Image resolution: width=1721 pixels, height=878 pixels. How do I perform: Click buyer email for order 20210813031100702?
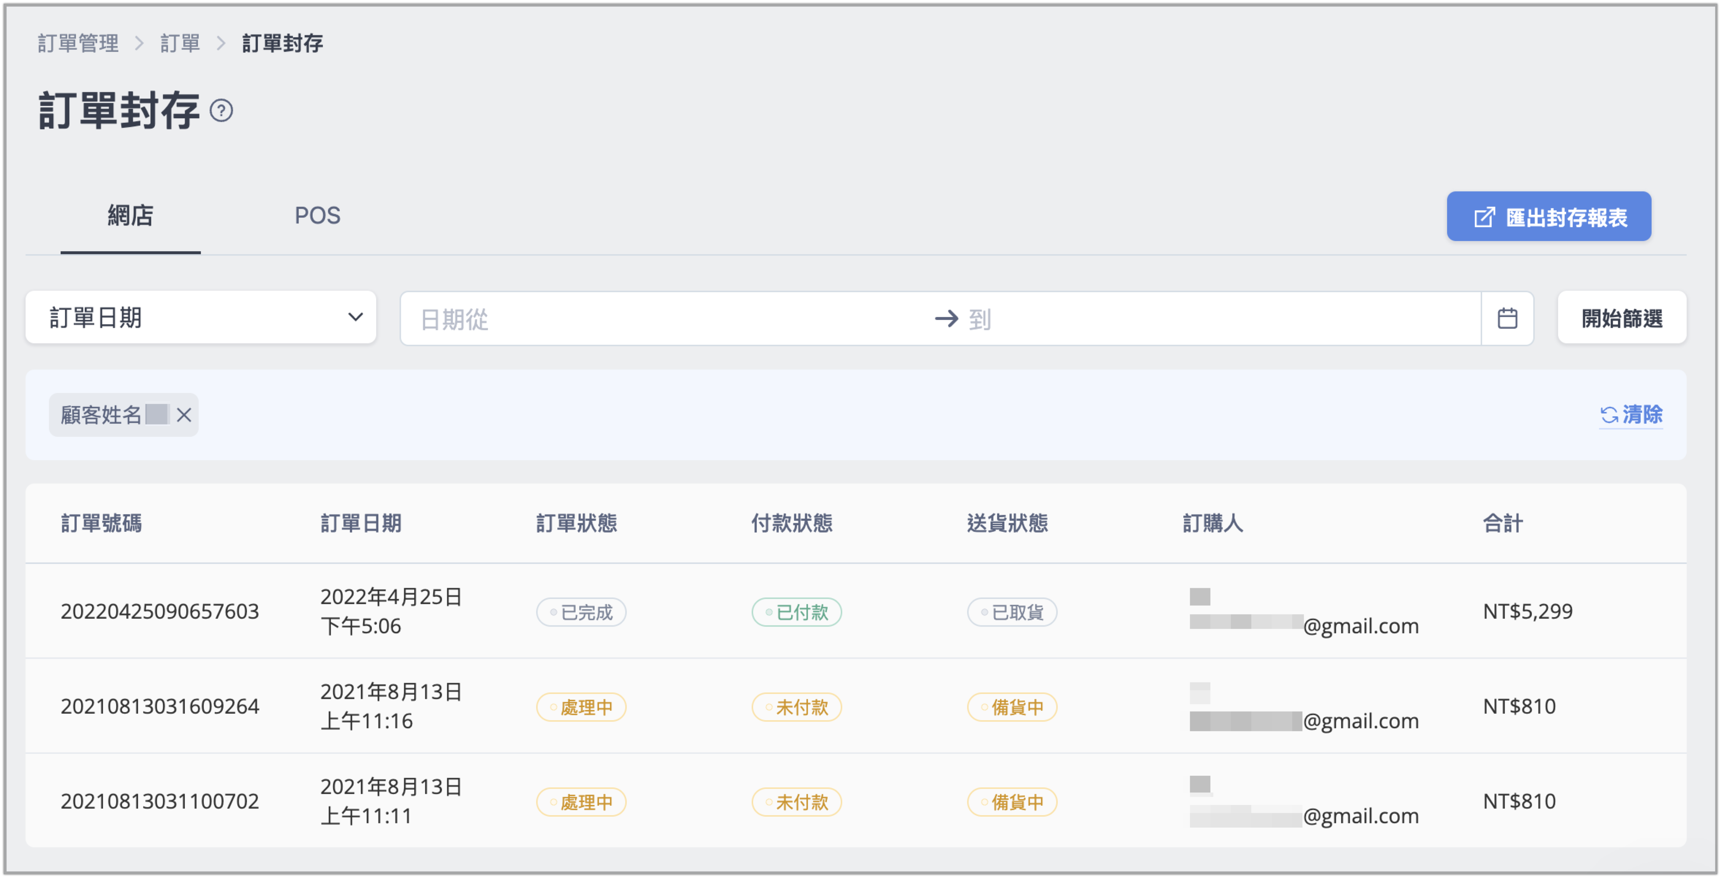1304,815
